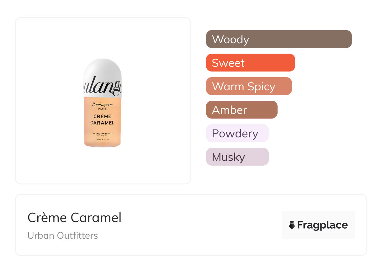Click the CRÈME CARAMEL label on the bottle
Screen dimensions: 382x271
pos(103,120)
